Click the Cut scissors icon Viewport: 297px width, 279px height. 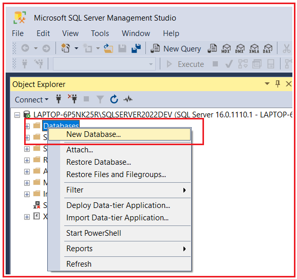[x=287, y=48]
